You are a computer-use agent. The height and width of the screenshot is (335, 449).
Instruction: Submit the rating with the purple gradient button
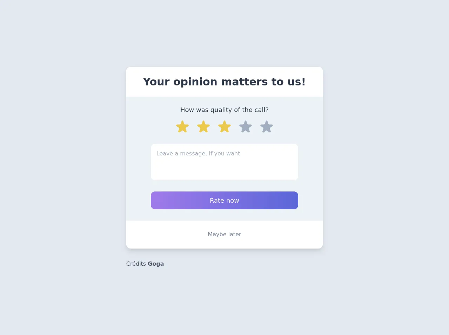click(224, 201)
